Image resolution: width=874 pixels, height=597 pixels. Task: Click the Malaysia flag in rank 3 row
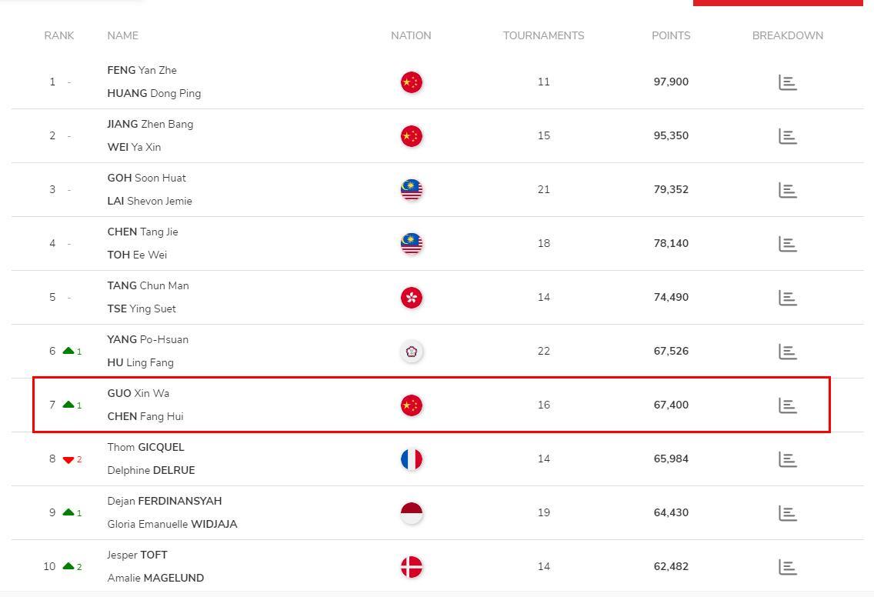[x=412, y=189]
